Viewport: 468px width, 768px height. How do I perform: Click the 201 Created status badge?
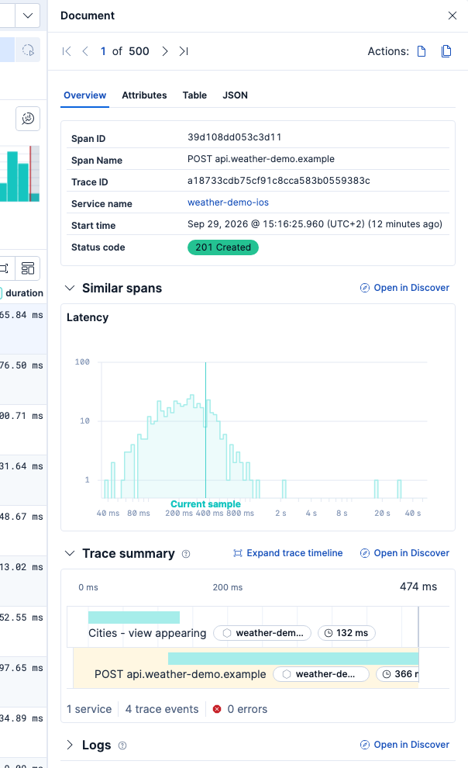[223, 247]
